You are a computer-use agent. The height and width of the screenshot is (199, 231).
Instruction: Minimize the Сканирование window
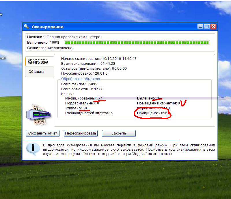point(200,27)
